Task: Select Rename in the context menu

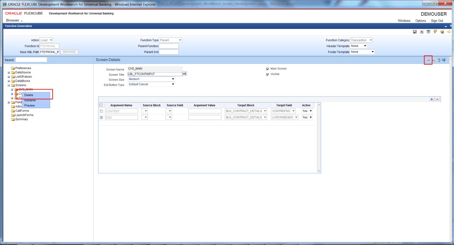Action: (36, 100)
